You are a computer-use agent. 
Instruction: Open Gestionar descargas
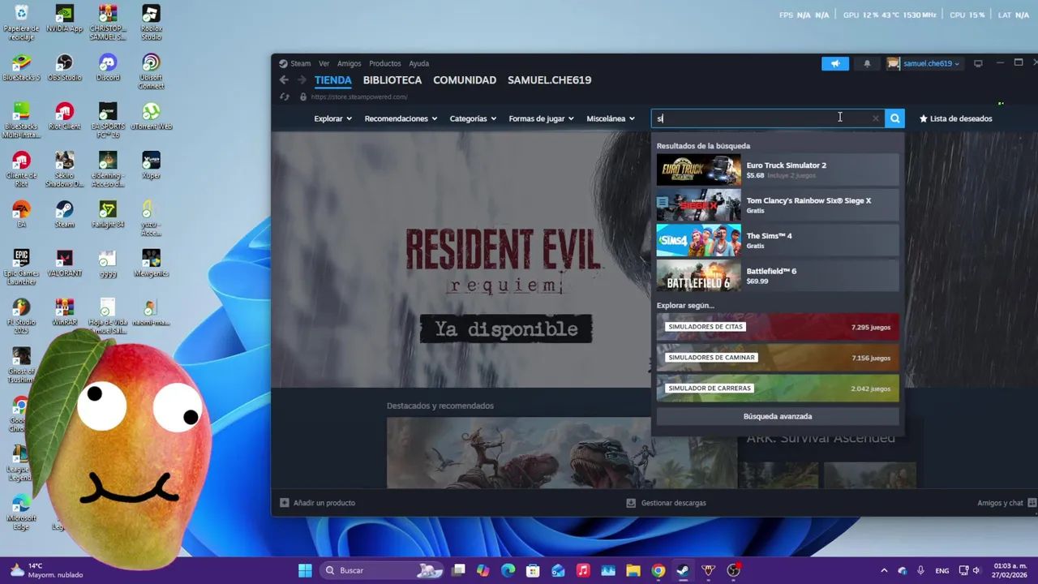pos(667,503)
